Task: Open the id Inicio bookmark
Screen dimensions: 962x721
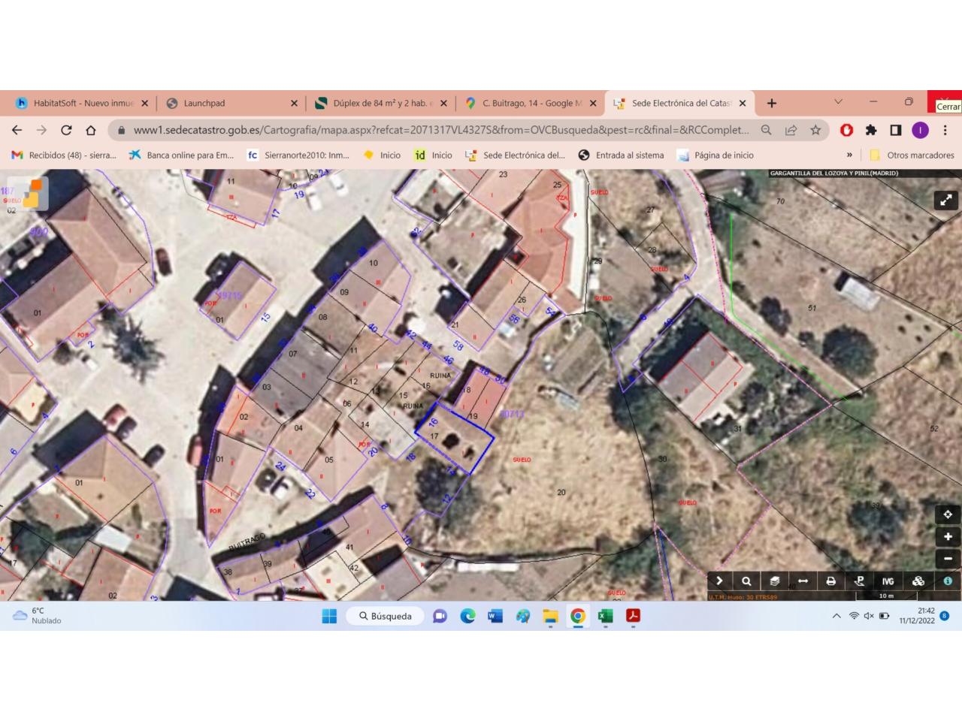Action: 433,155
